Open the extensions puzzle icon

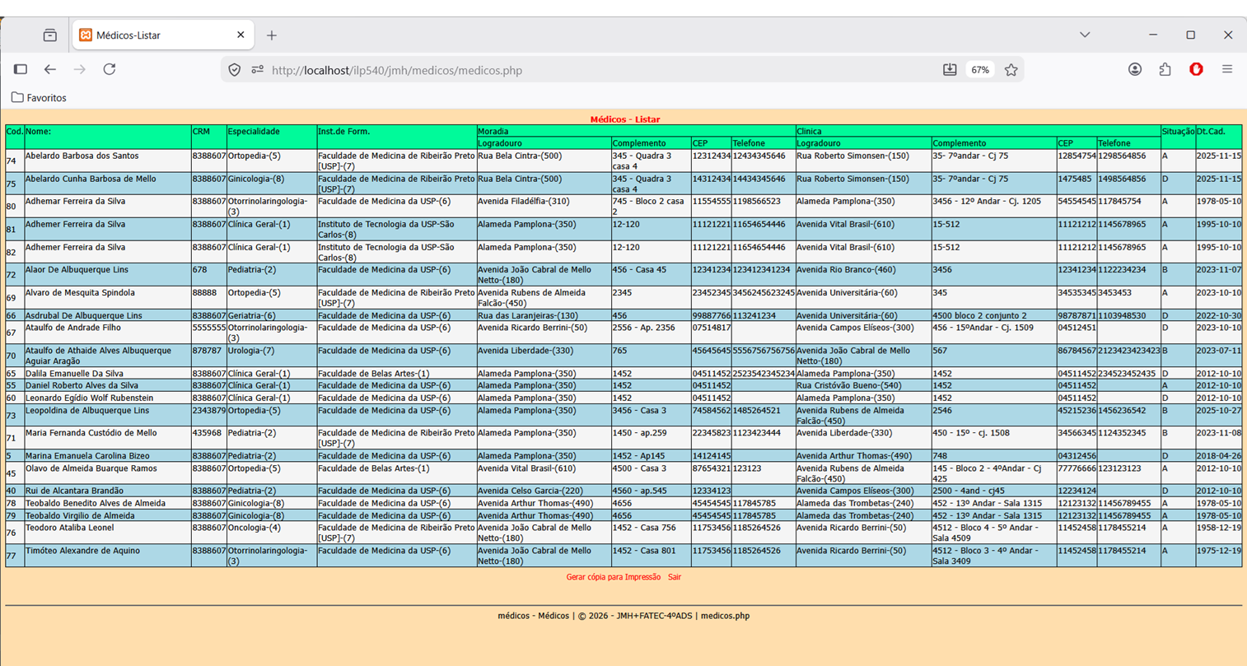[x=1165, y=70]
